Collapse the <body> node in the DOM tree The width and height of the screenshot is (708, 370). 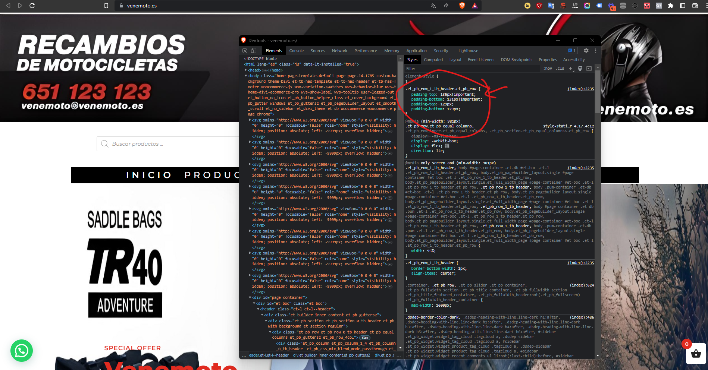pyautogui.click(x=246, y=76)
